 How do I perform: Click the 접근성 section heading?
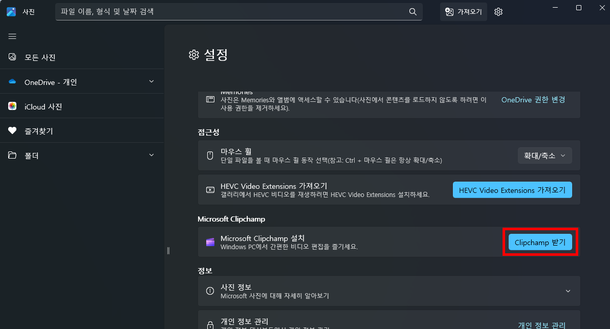click(208, 132)
